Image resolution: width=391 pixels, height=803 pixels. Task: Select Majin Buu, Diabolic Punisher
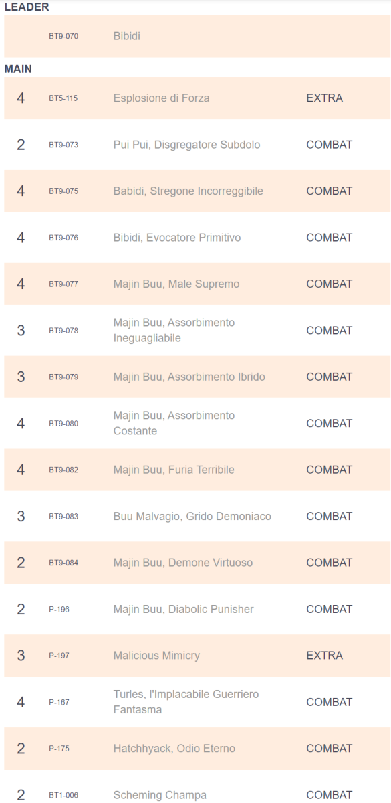pos(183,610)
